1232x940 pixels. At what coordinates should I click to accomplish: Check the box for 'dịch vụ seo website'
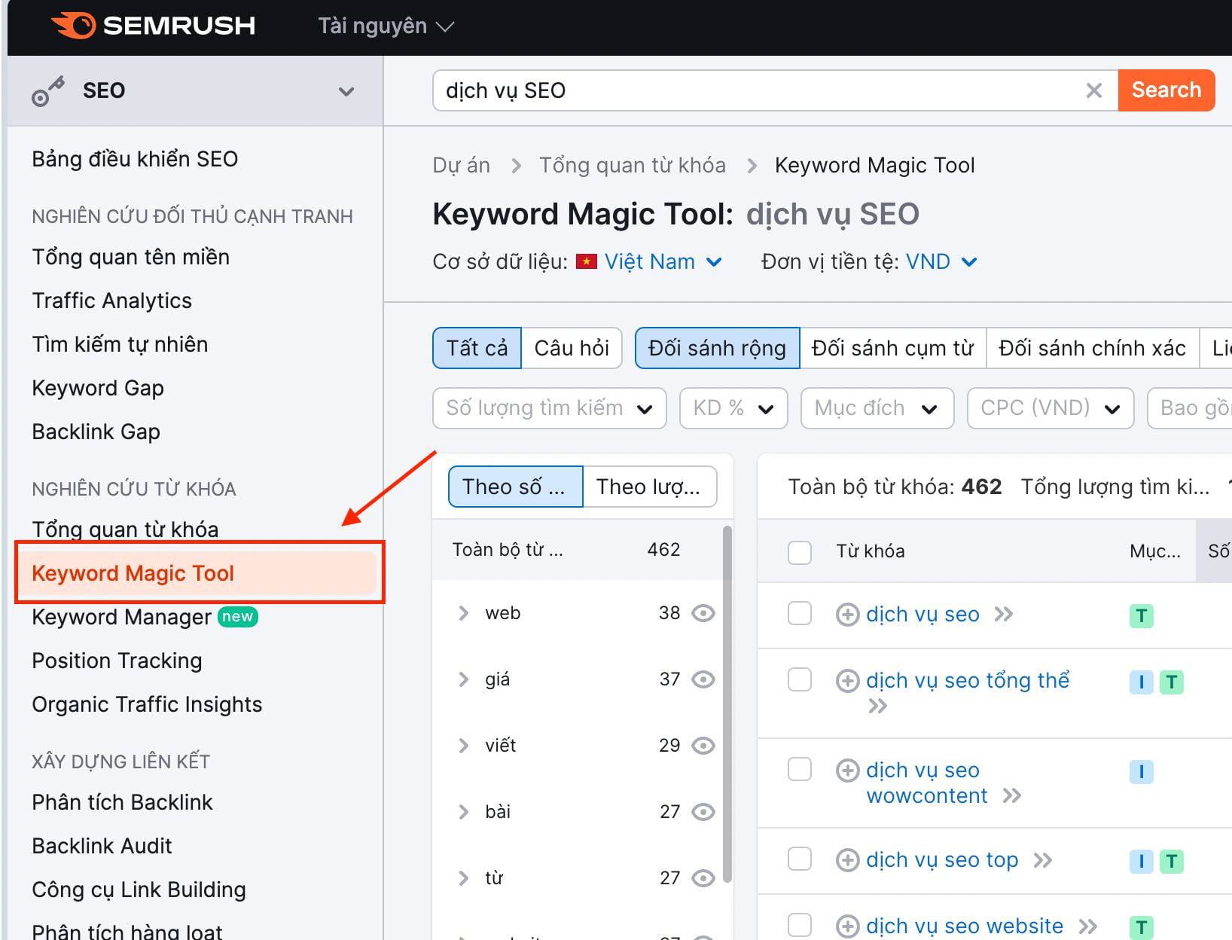(799, 925)
